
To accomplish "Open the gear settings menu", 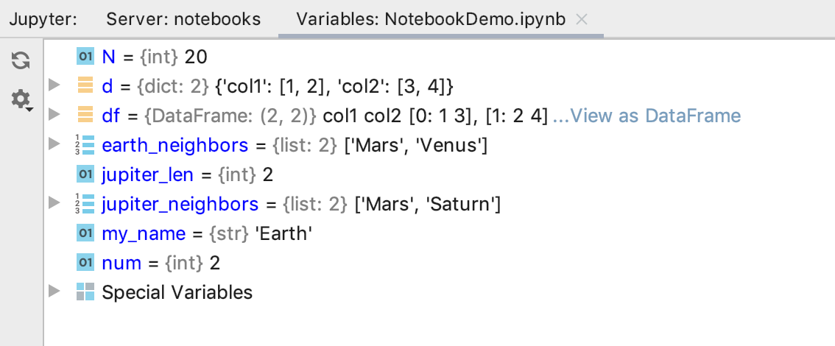I will [22, 99].
